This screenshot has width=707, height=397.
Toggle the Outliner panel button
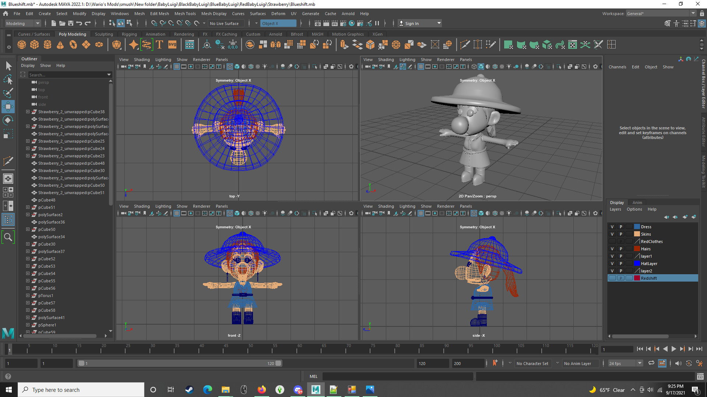click(x=8, y=219)
